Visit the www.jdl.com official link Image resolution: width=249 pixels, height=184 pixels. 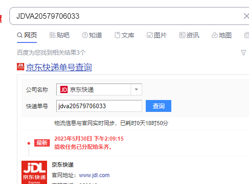(x=94, y=175)
